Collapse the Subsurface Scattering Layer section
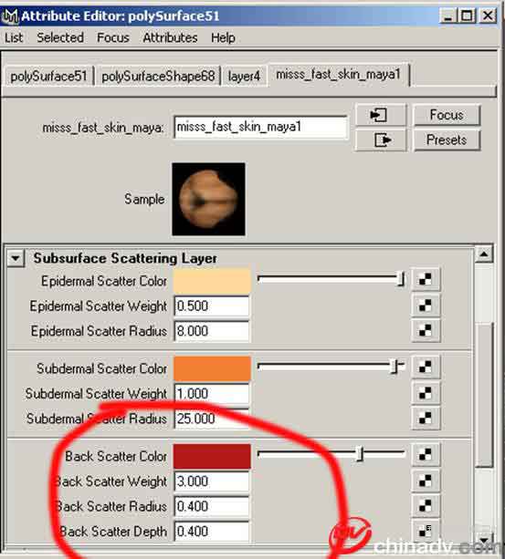 coord(16,258)
